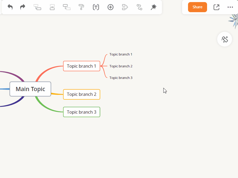238x178 pixels.
Task: Click the small Topic branch 3 subtopic
Action: click(121, 78)
